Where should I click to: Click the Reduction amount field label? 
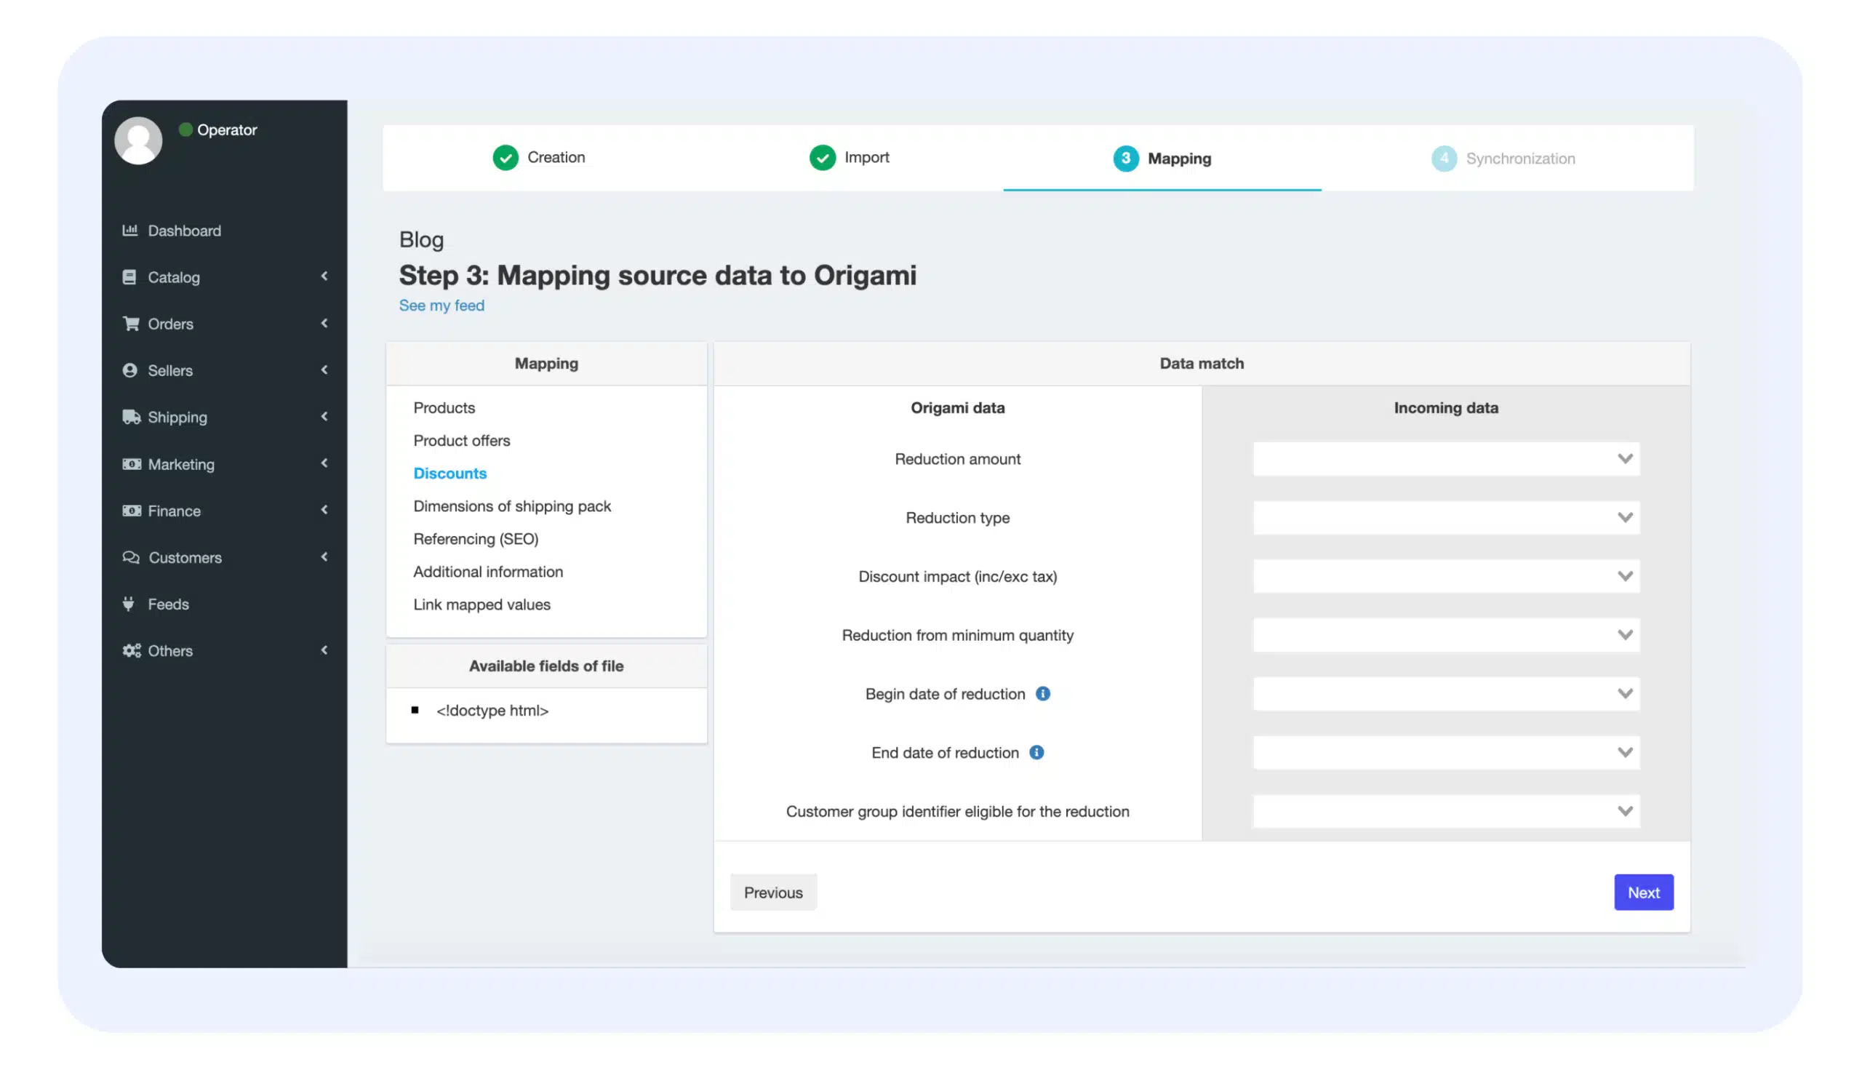958,459
